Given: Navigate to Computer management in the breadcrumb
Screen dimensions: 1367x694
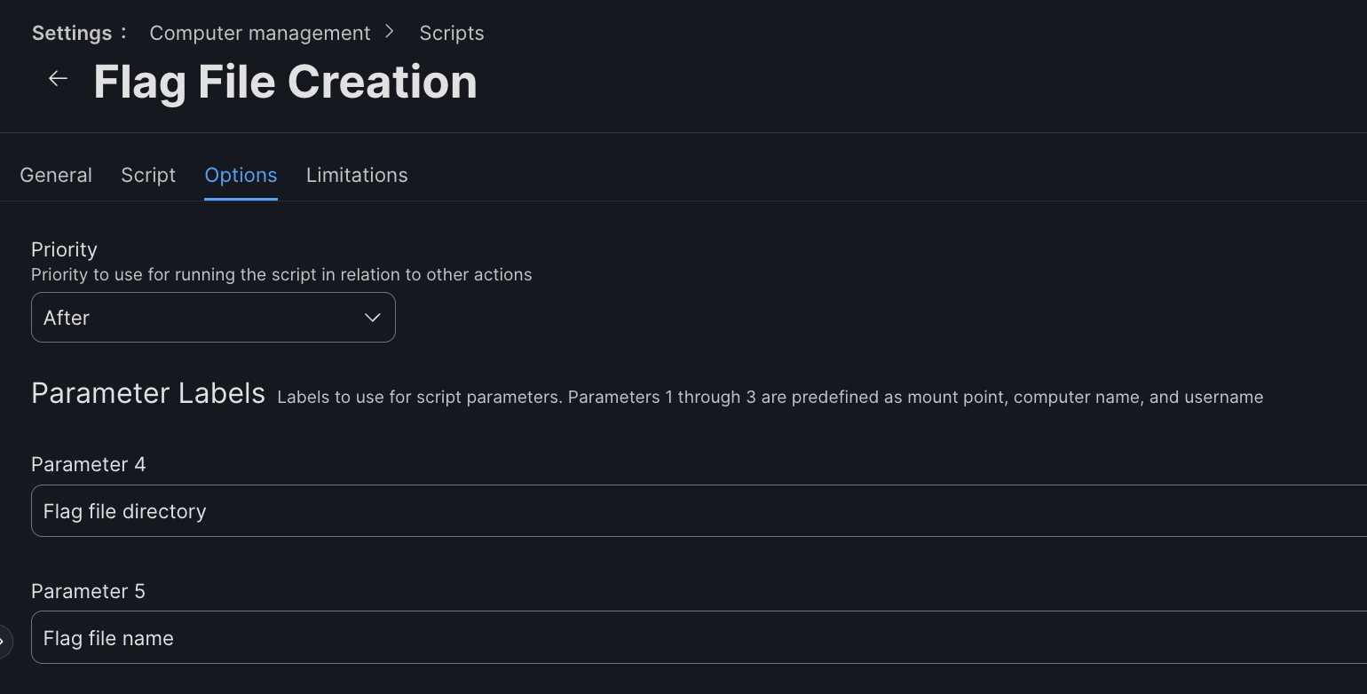Looking at the screenshot, I should 260,33.
